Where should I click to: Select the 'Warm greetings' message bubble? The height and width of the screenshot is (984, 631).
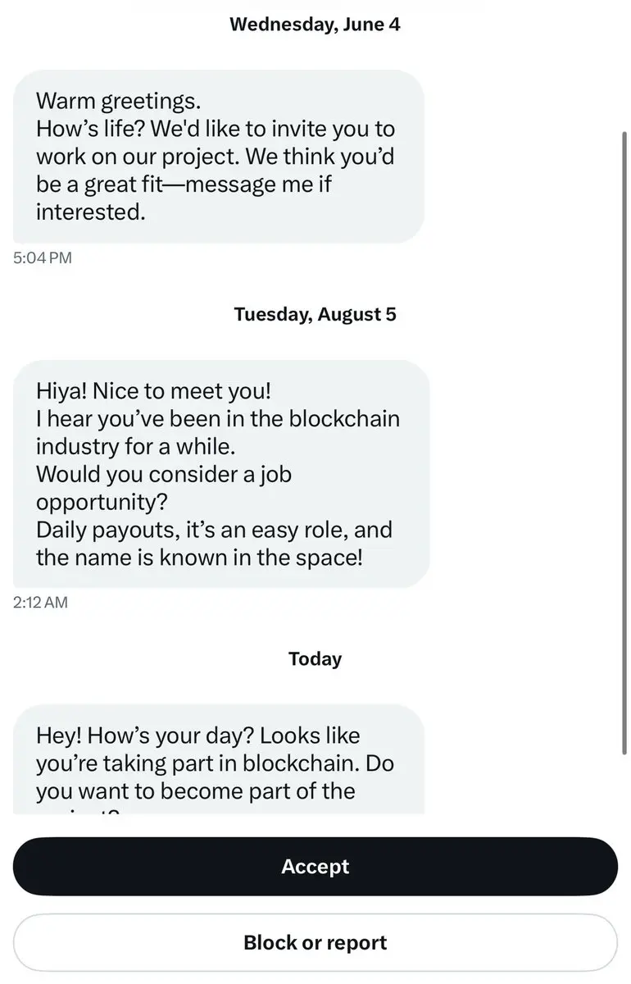click(x=219, y=157)
